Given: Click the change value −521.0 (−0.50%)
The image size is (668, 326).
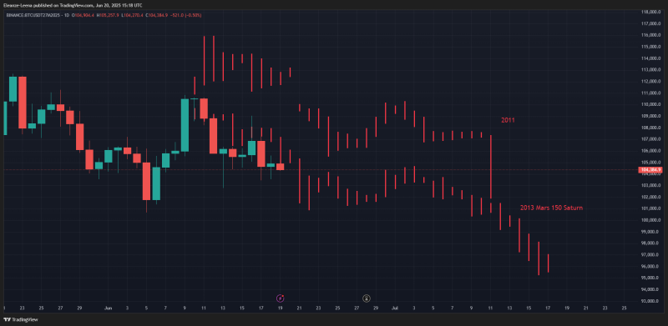Looking at the screenshot, I should (x=185, y=15).
